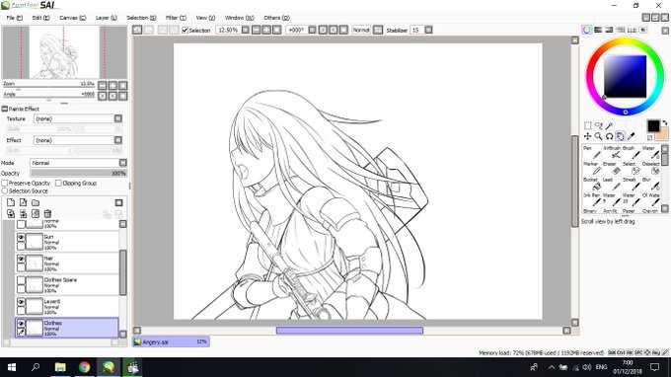Screen dimensions: 671x377
Task: Click the navigator canvas thumbnail
Action: coord(64,52)
